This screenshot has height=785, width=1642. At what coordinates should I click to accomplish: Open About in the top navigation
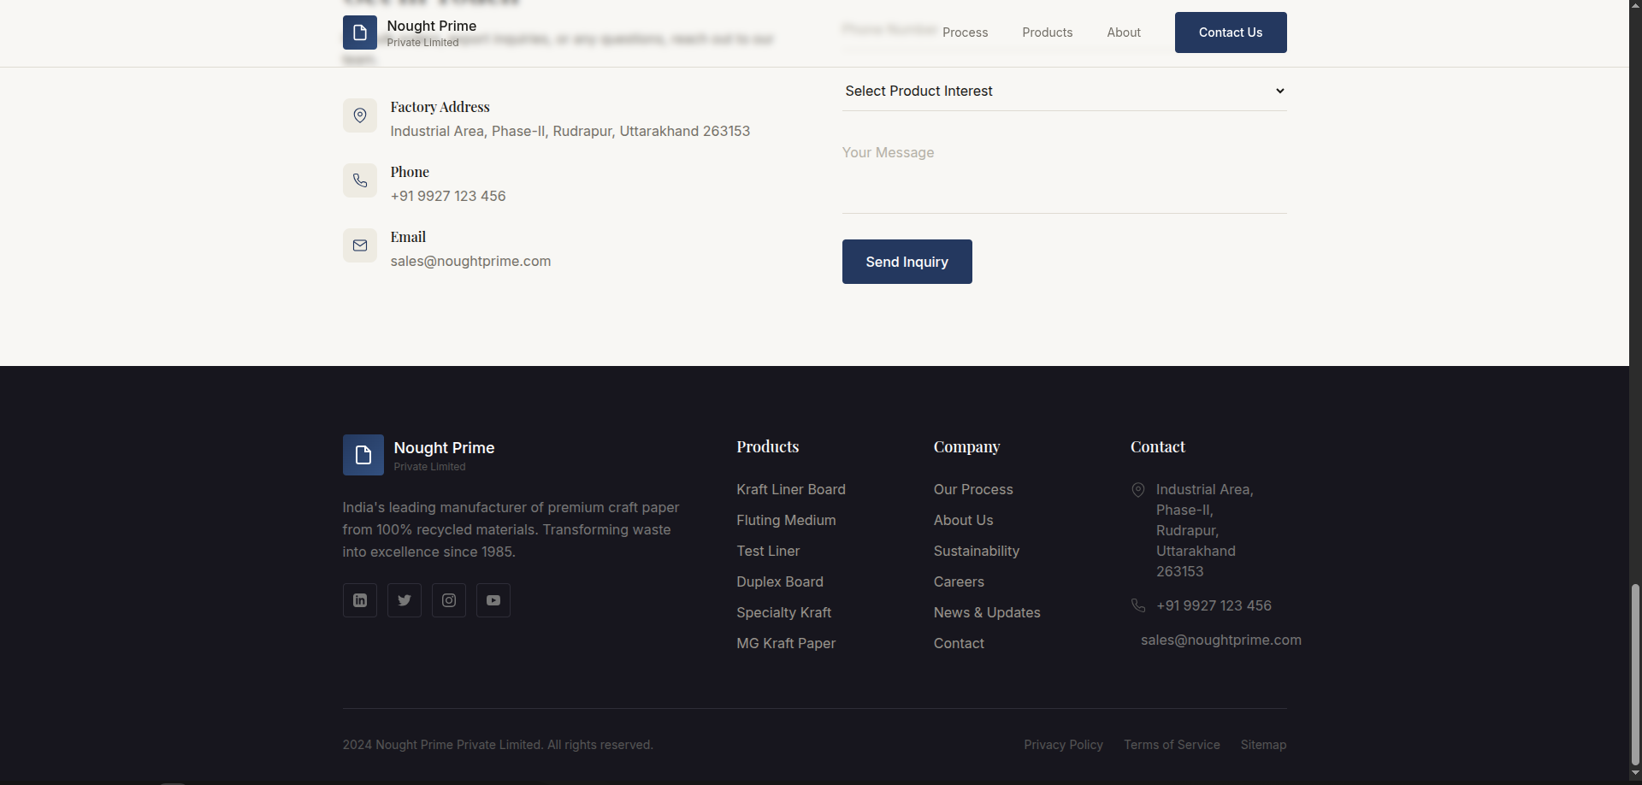tap(1124, 32)
